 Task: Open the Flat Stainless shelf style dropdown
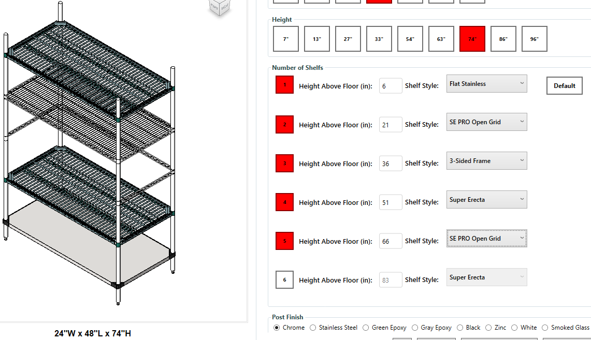tap(486, 83)
